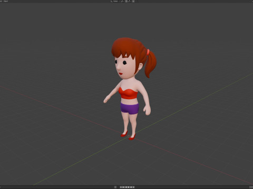This screenshot has height=189, width=253.
Task: Open the snapping options dropdown
Action: point(130,1)
